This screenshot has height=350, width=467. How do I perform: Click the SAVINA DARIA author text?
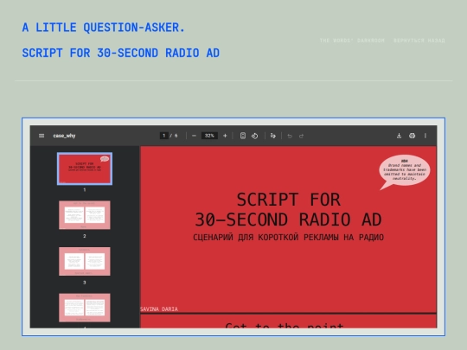point(159,309)
